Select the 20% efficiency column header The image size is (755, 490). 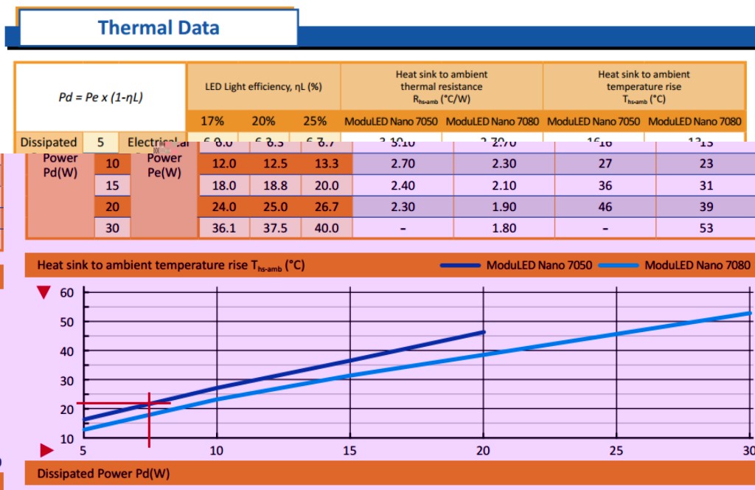coord(263,121)
